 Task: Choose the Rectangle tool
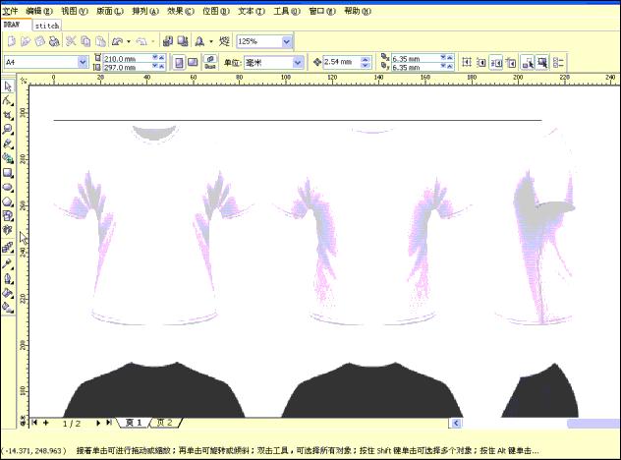(x=8, y=172)
